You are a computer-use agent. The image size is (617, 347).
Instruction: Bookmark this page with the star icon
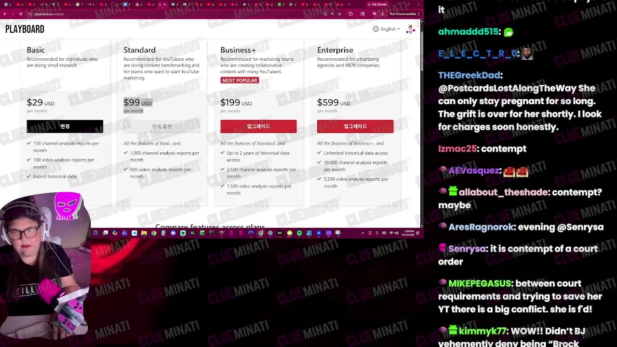339,14
